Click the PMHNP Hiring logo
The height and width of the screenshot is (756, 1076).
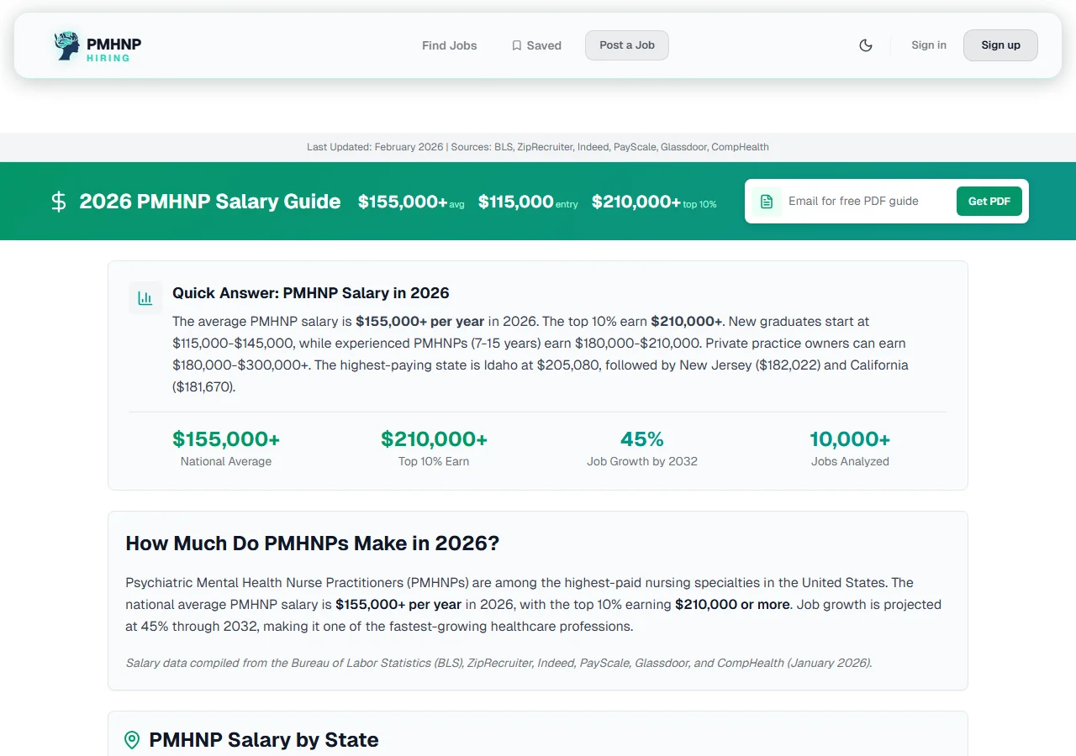click(97, 45)
